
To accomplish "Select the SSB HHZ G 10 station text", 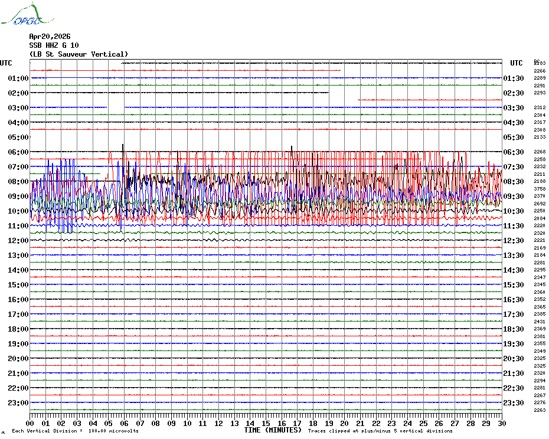I will tap(54, 45).
